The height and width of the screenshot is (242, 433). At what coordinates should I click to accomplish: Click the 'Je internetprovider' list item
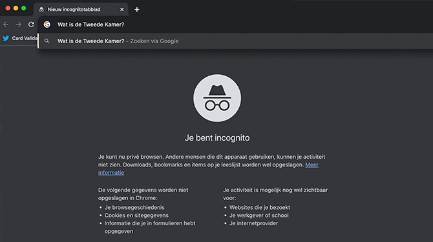coord(253,223)
